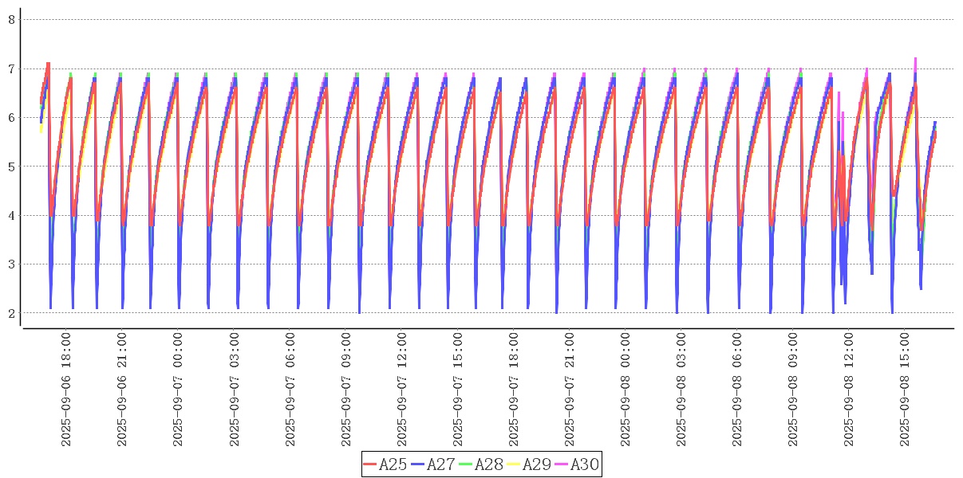Click the green A28 legend line swatch
The height and width of the screenshot is (478, 963).
[x=466, y=464]
